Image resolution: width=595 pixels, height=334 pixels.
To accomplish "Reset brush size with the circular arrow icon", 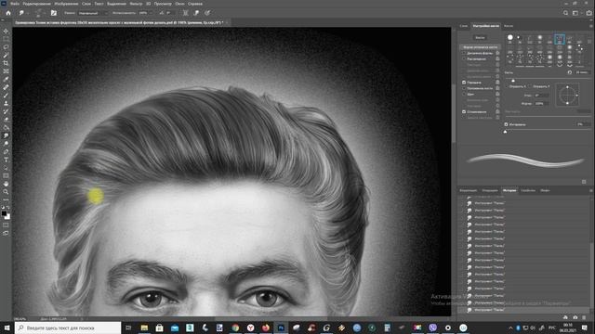I will pyautogui.click(x=570, y=72).
